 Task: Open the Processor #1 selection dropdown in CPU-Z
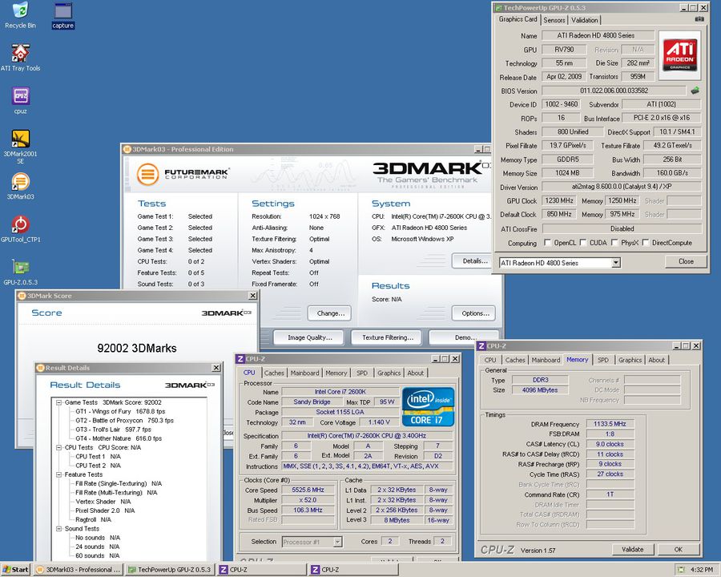tap(337, 542)
